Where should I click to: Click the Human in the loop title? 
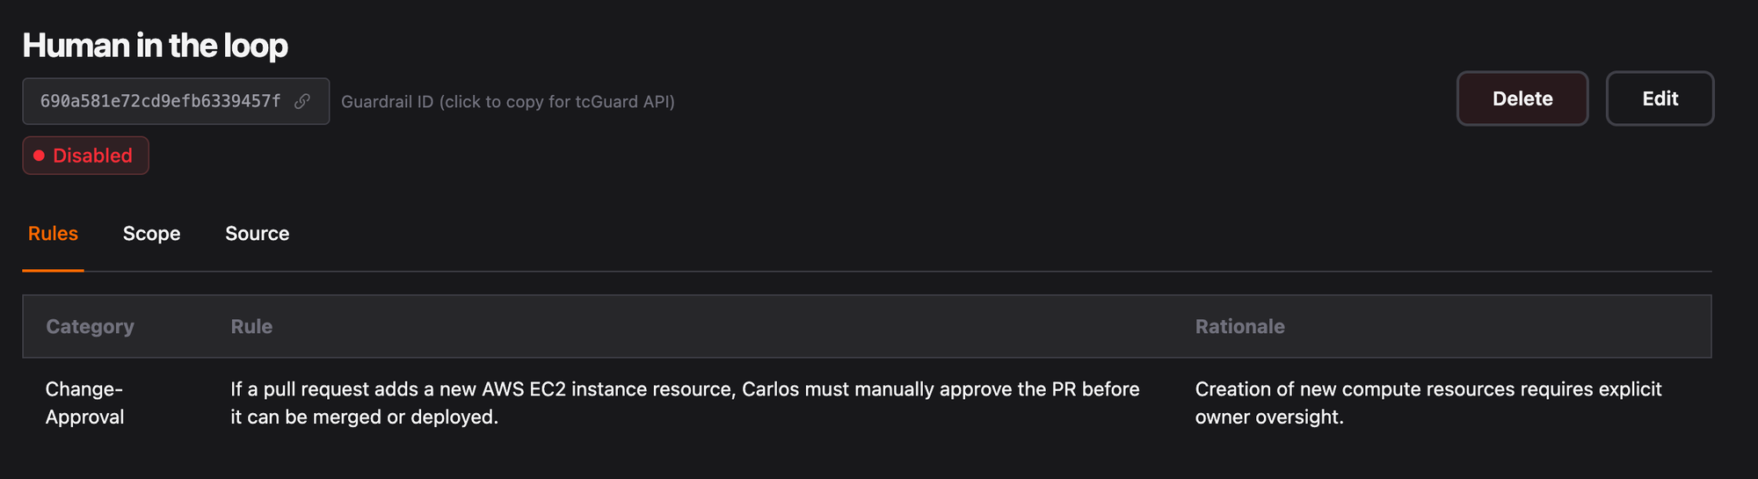(x=155, y=46)
